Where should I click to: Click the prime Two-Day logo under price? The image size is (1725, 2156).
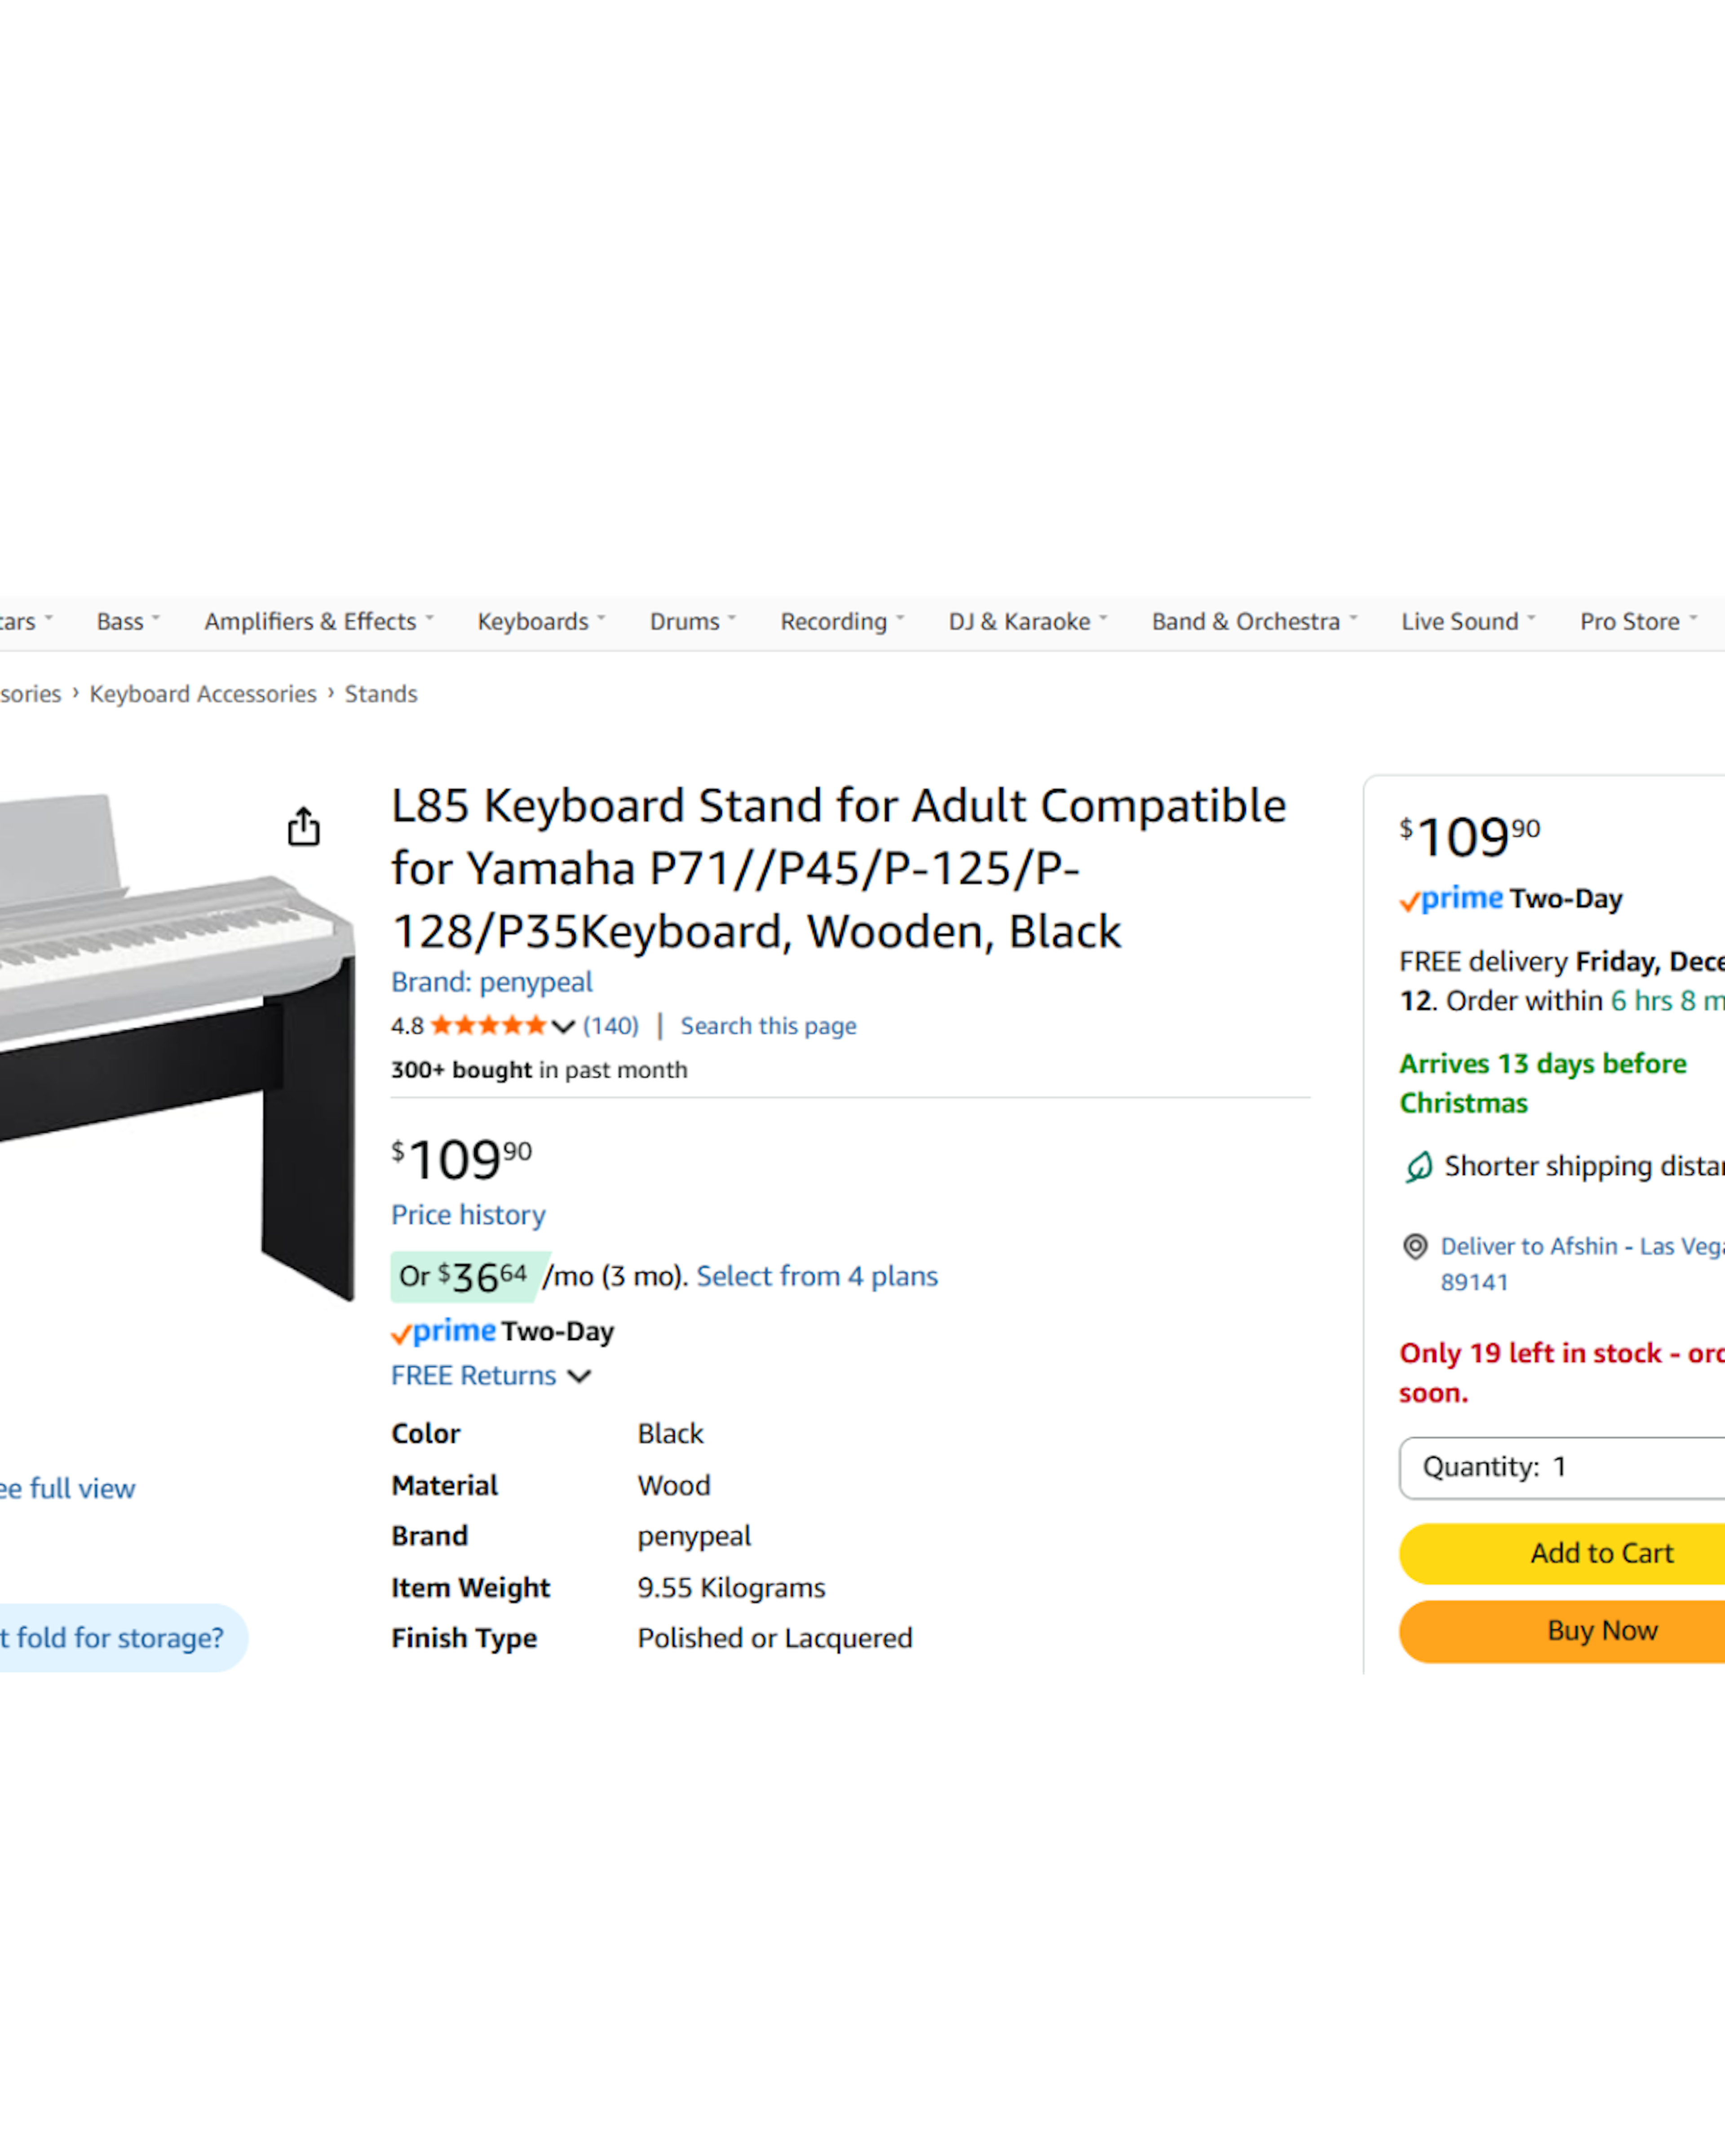502,1331
